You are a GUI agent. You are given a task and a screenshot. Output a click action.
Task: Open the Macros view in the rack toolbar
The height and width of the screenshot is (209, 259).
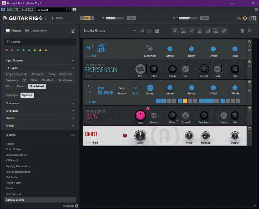(x=175, y=31)
